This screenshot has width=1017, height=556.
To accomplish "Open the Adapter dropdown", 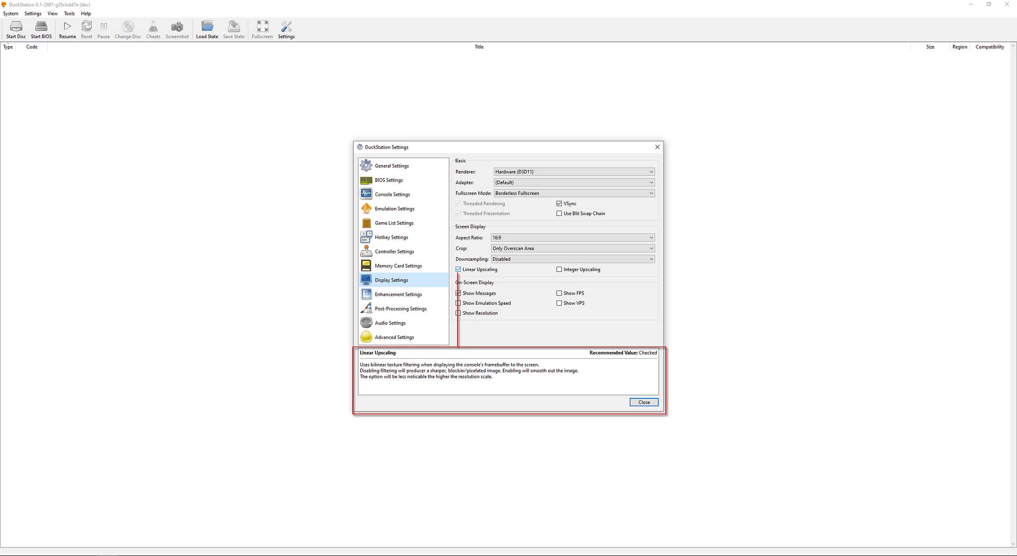I will 574,183.
